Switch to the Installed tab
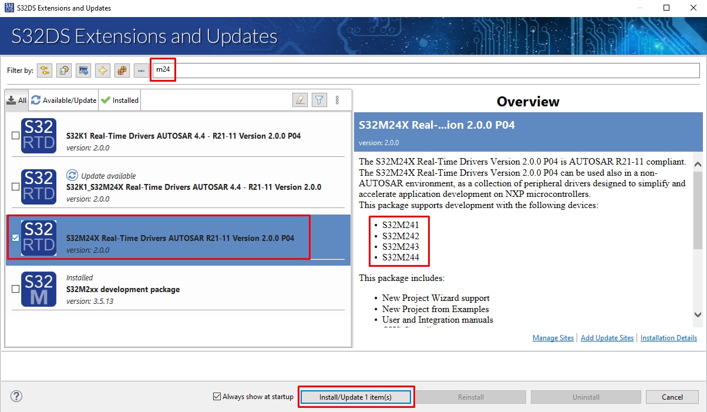This screenshot has height=412, width=707. [120, 101]
